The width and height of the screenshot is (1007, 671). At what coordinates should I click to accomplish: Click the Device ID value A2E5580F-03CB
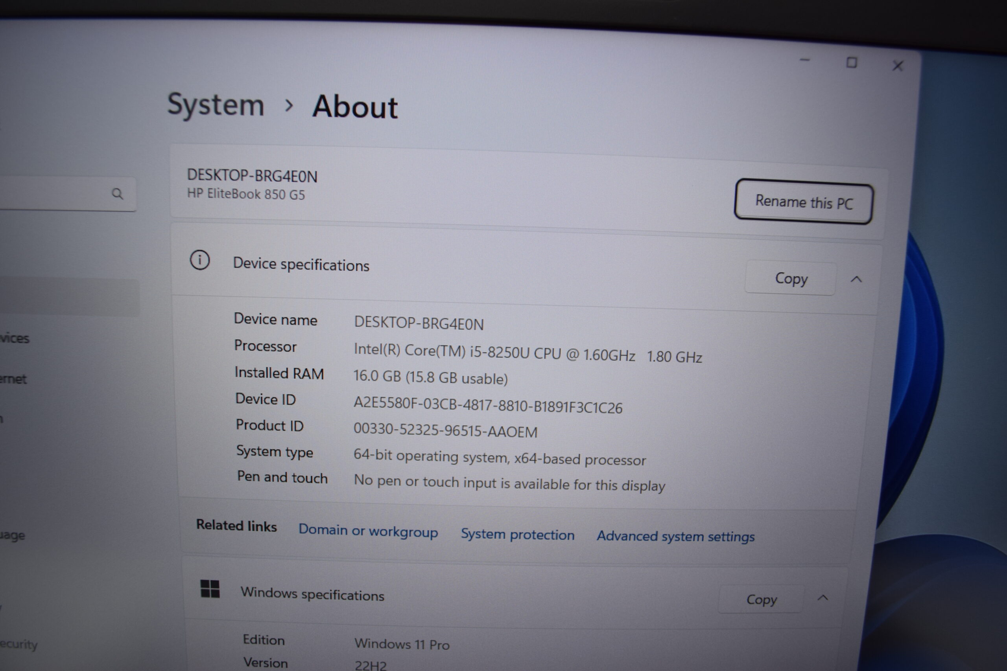tap(488, 405)
